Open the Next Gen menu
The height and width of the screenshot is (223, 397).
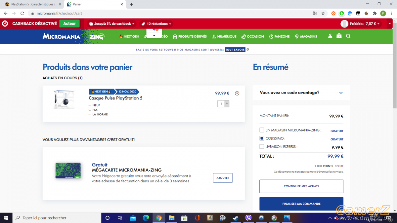click(x=129, y=36)
